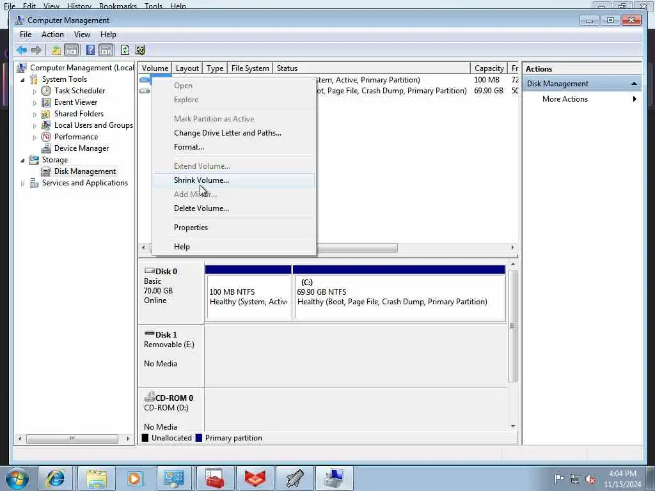Choose Change Drive Letter and Paths
Screen dimensions: 655x491
point(233,133)
